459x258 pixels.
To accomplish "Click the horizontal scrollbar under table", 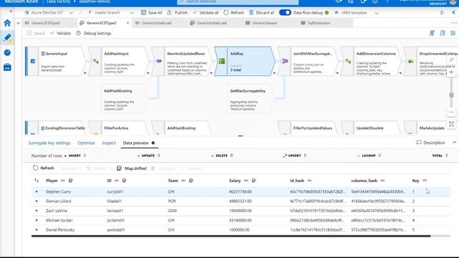I will 231,236.
